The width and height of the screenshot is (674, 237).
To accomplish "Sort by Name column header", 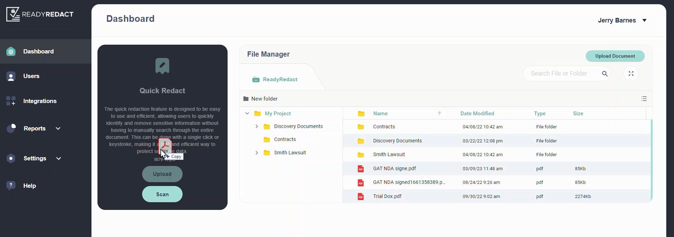I will tap(380, 114).
